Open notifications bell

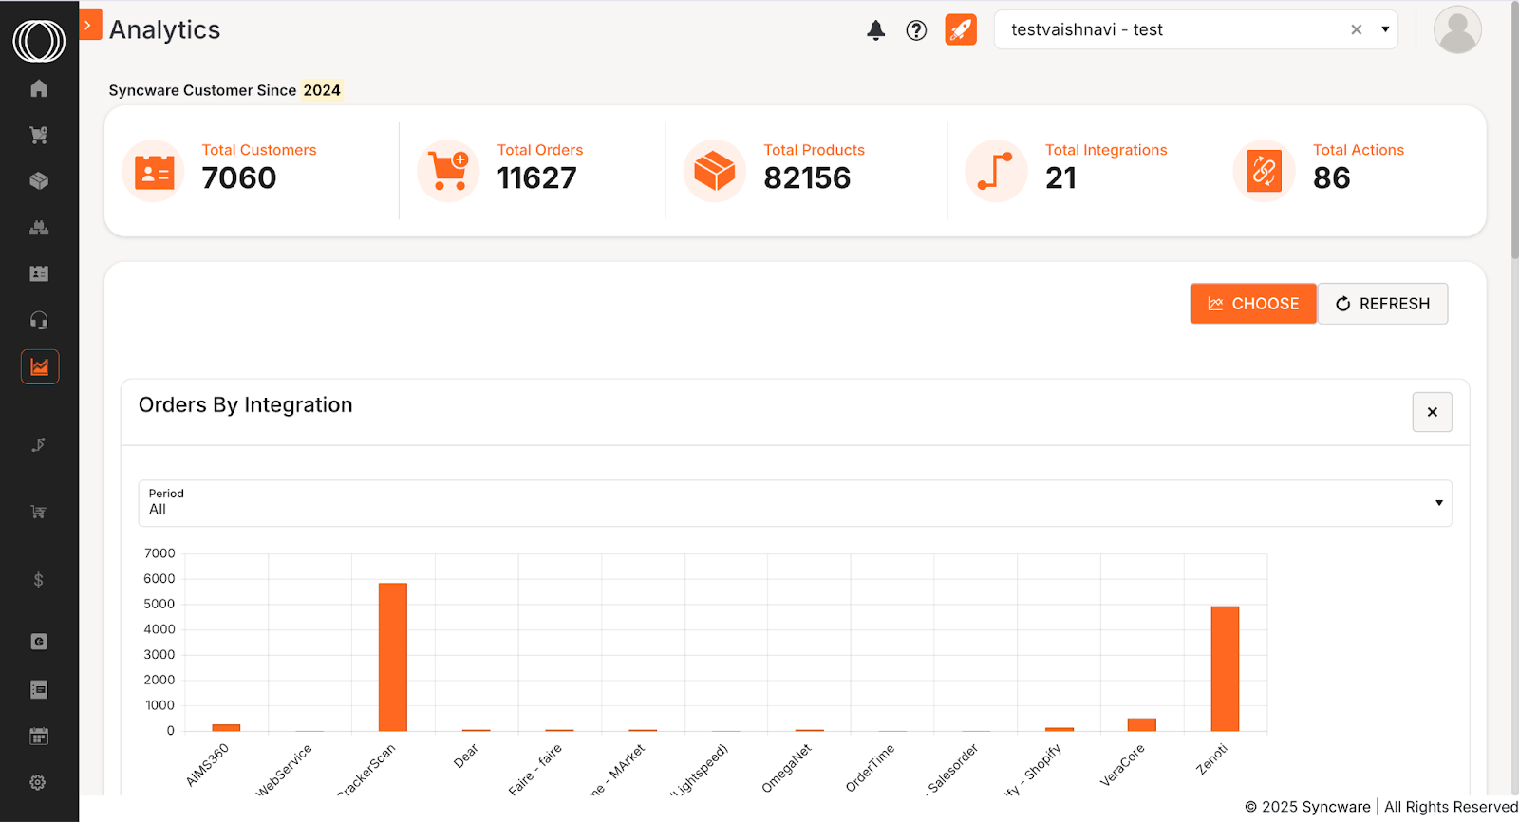[876, 30]
